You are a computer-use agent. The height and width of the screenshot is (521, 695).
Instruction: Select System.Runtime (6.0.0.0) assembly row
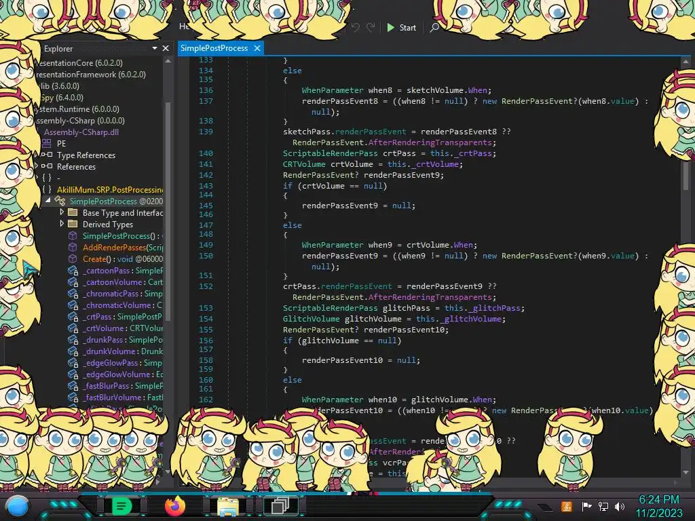tap(79, 109)
